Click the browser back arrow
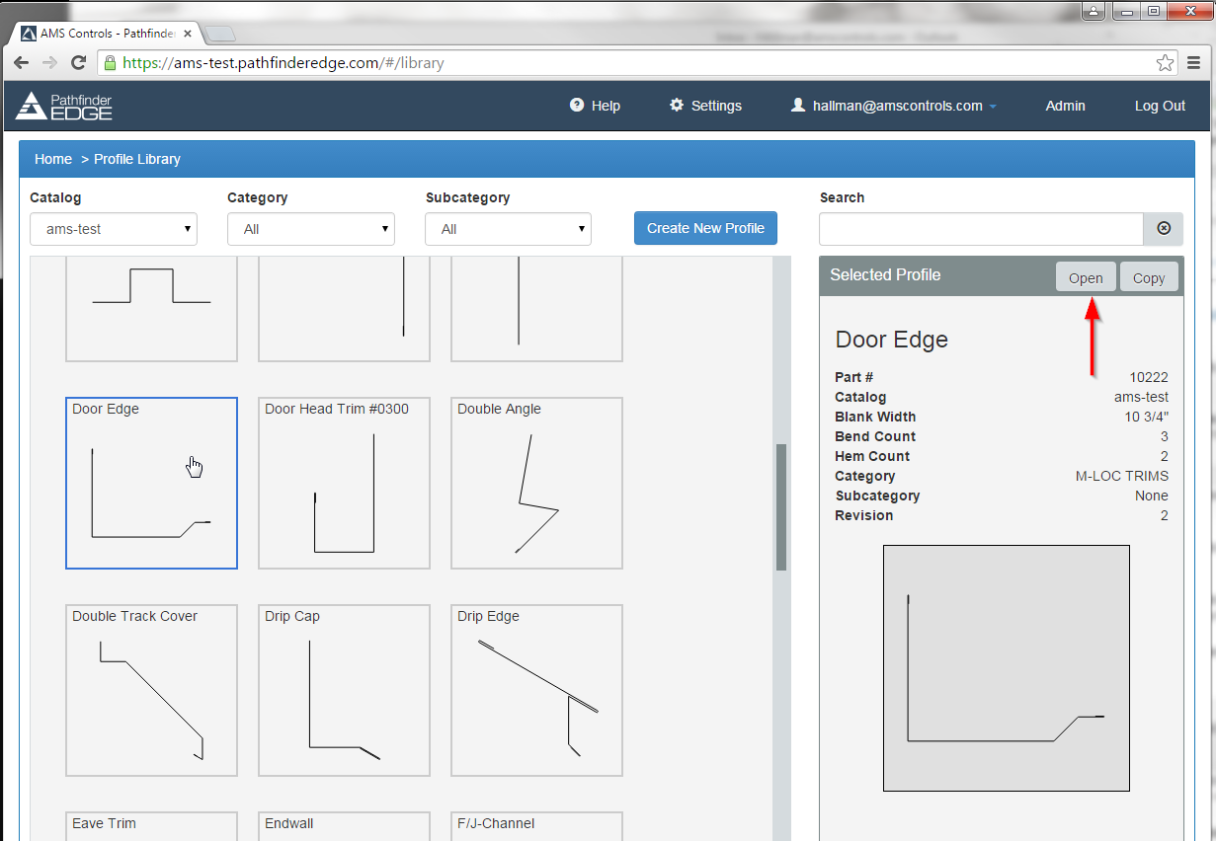 [x=22, y=63]
